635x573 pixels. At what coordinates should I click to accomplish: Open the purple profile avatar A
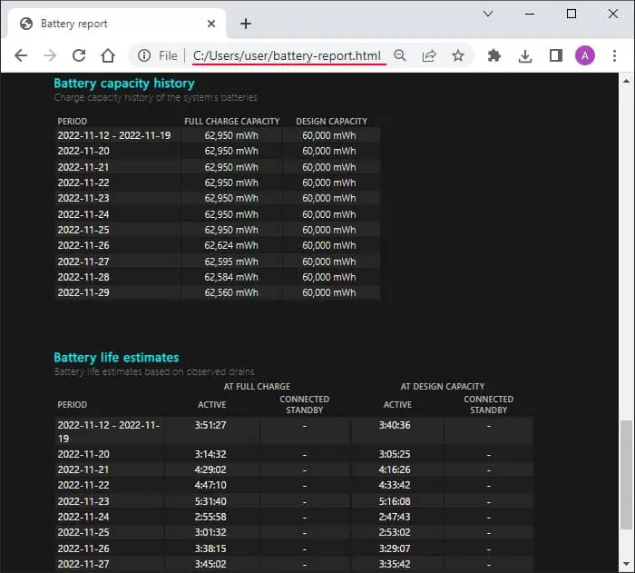coord(585,55)
